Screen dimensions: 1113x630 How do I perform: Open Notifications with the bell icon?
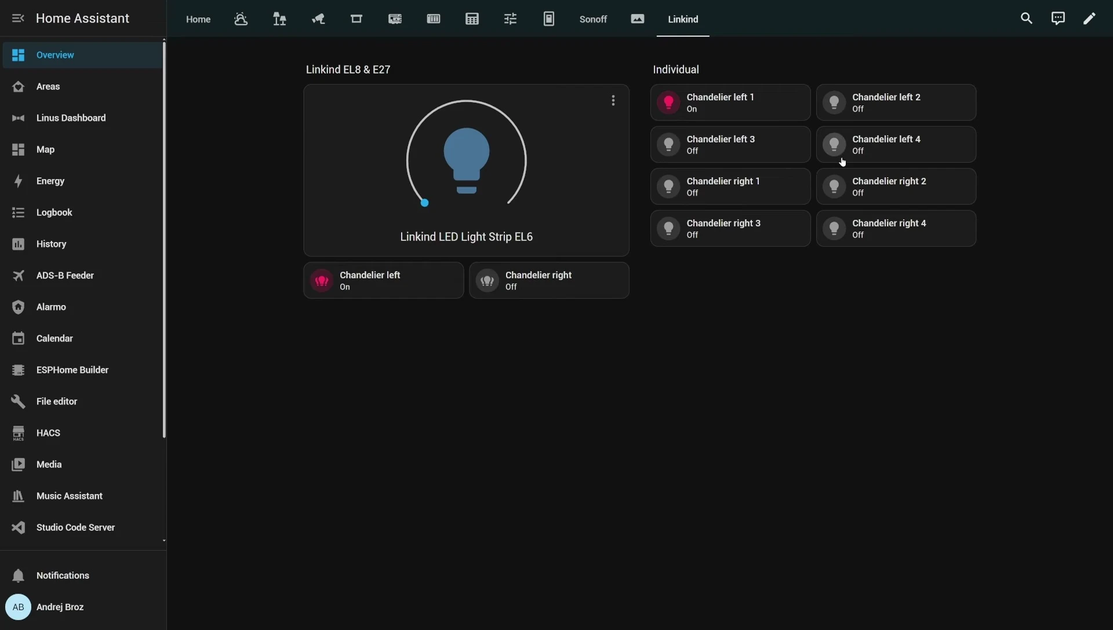[x=82, y=576]
